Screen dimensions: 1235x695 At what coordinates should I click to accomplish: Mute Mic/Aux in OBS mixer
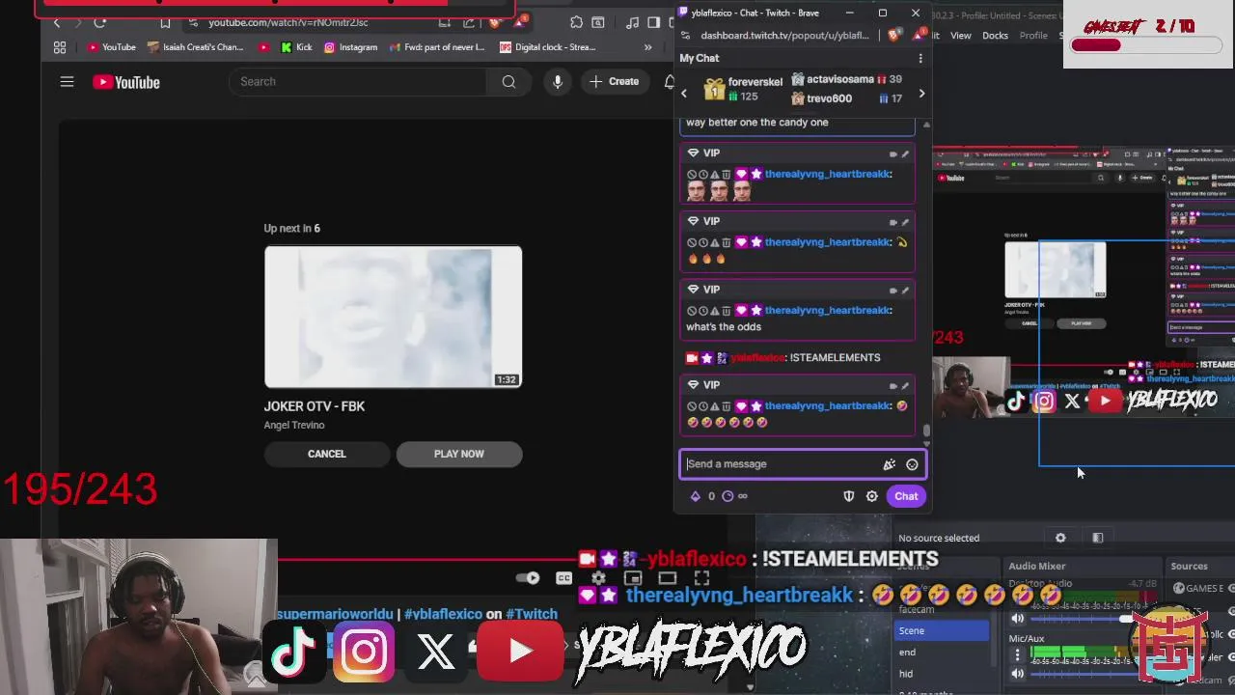[x=1017, y=674]
